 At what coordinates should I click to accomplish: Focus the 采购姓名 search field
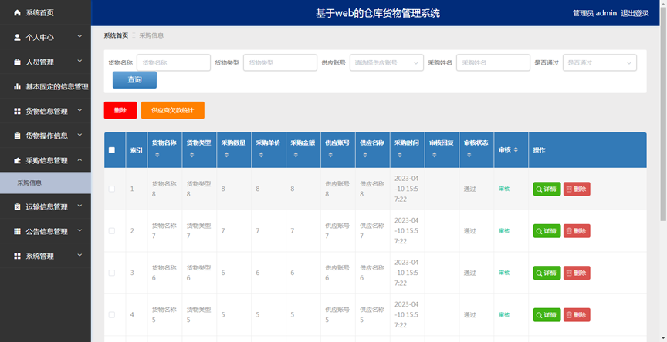pyautogui.click(x=493, y=62)
